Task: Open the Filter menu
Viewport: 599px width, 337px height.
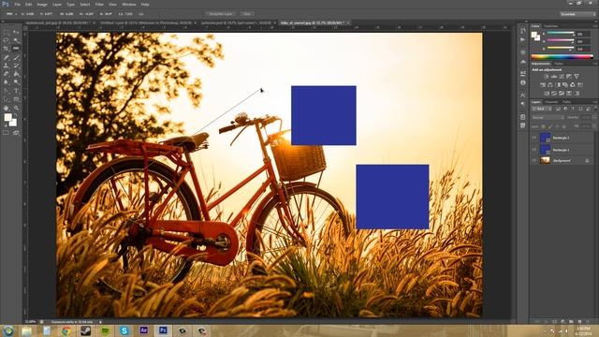Action: (99, 4)
